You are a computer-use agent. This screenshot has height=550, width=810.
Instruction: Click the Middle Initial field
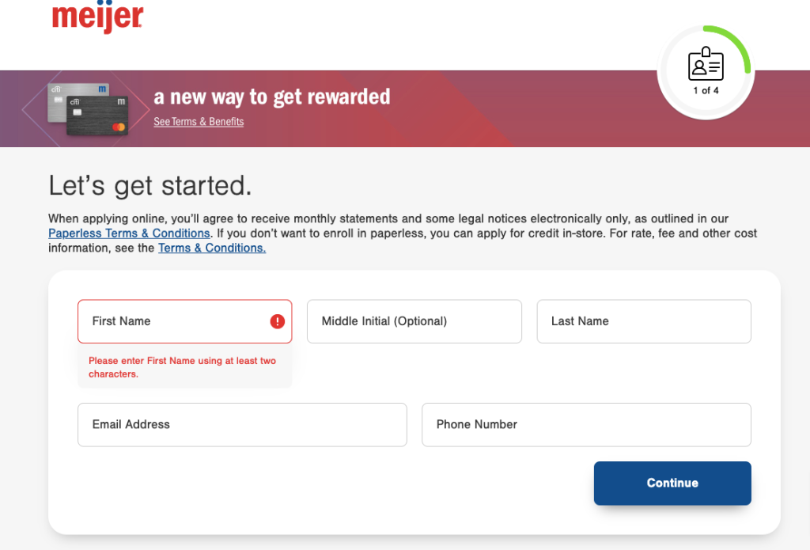pyautogui.click(x=414, y=321)
